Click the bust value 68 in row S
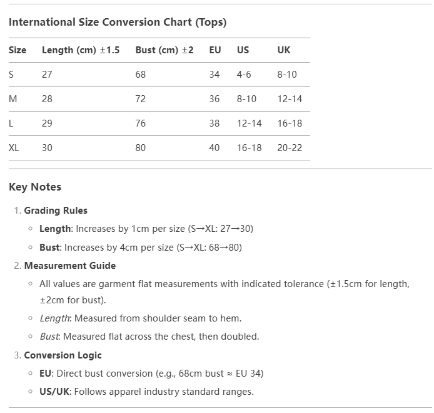The image size is (434, 413). [x=141, y=75]
